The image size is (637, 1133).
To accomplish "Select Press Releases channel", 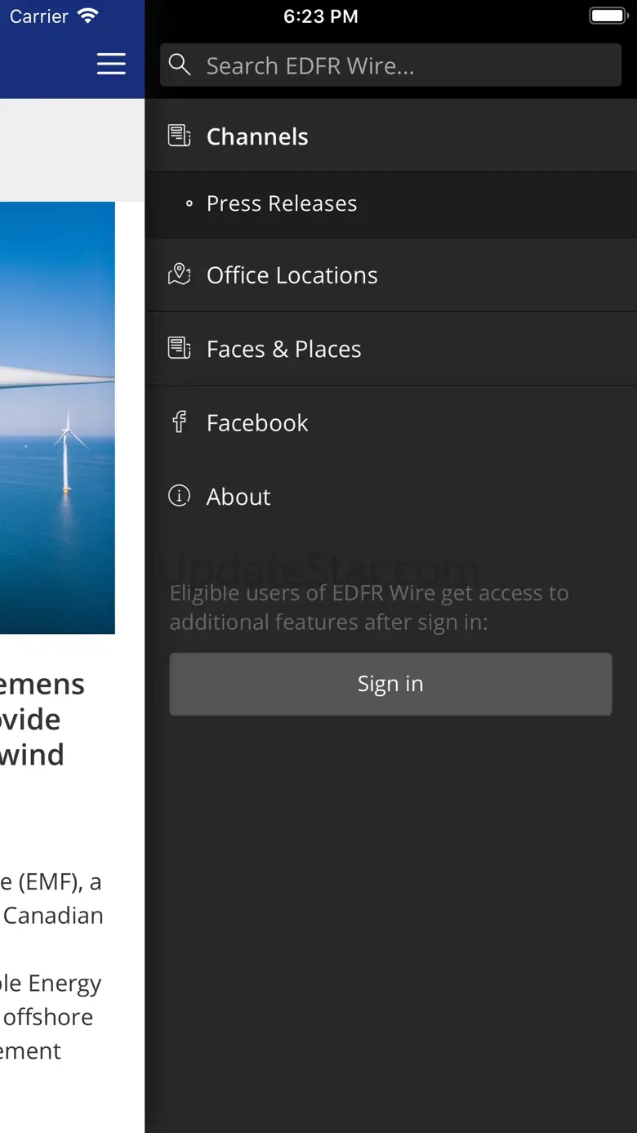I will [391, 204].
